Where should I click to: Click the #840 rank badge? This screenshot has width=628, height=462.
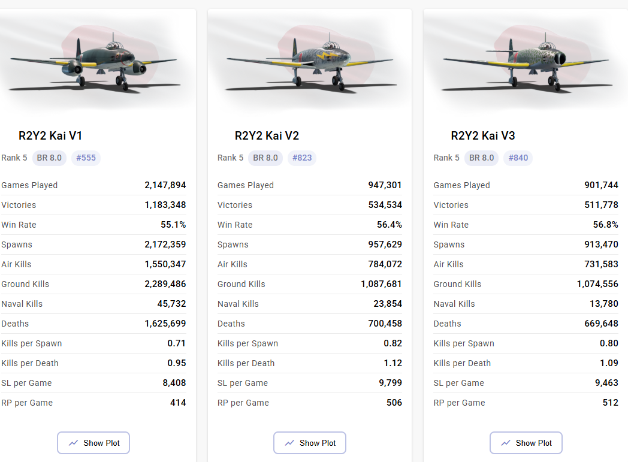point(518,158)
